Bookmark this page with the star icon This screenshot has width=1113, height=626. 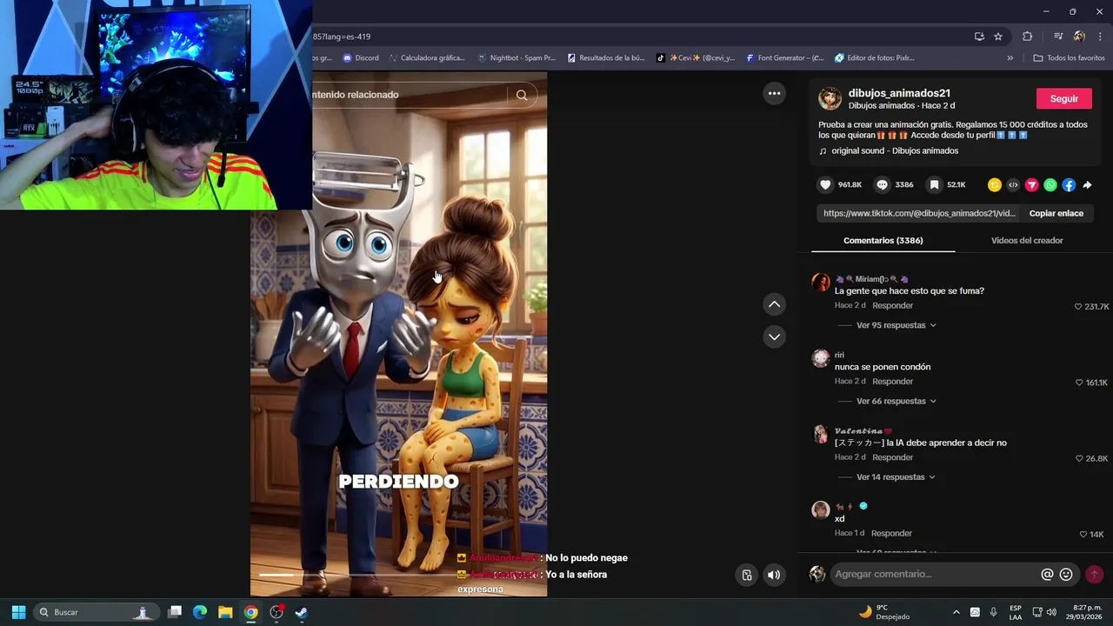(998, 37)
